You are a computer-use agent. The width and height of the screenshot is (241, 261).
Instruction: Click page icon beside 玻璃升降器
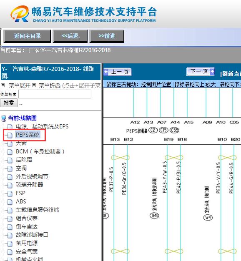click(x=10, y=185)
